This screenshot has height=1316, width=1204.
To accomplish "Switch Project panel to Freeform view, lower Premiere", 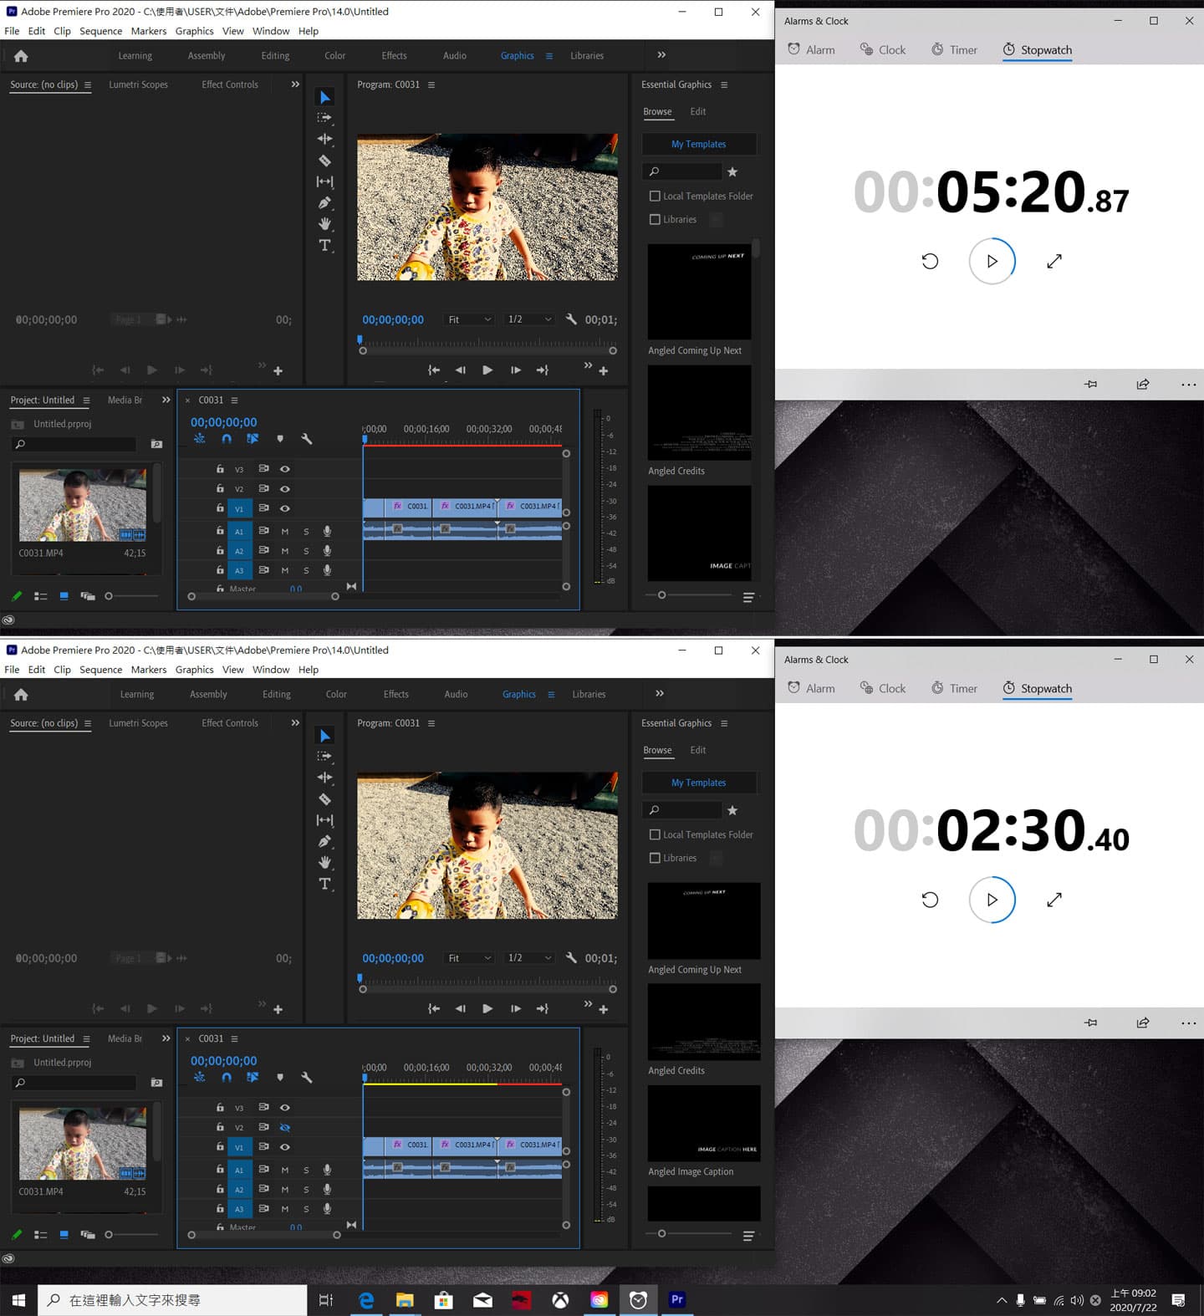I will [x=88, y=1234].
